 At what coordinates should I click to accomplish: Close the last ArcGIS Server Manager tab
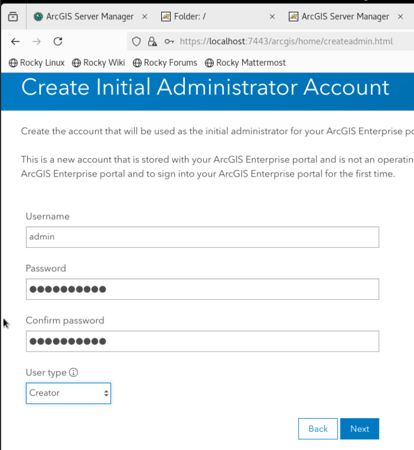click(400, 16)
